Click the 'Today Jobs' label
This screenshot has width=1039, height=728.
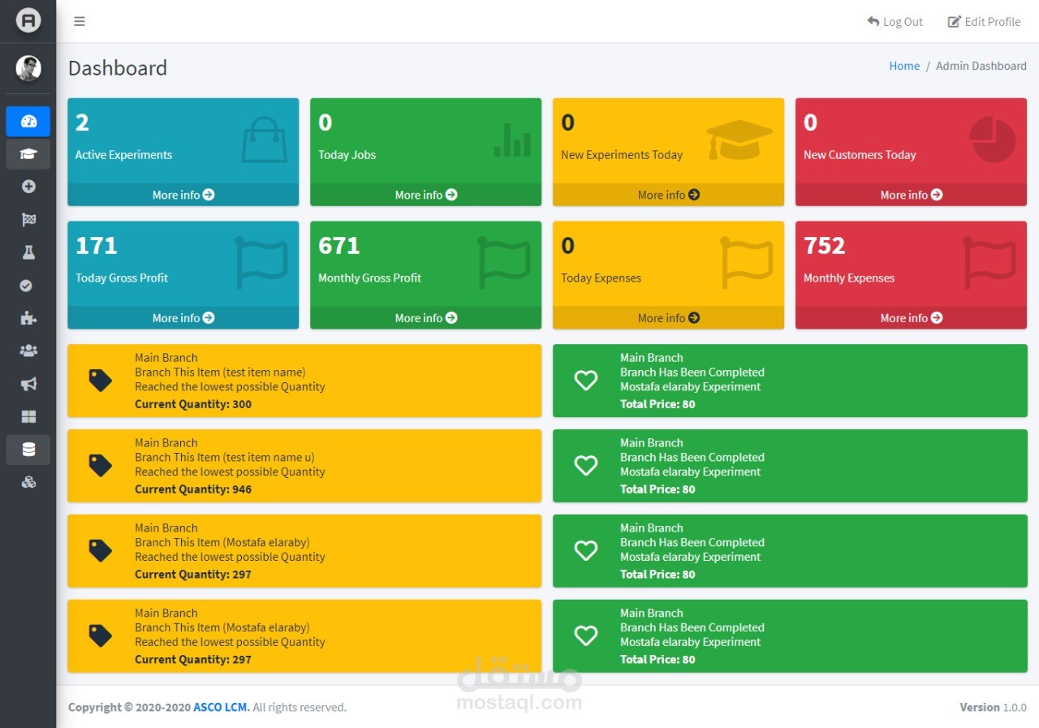click(347, 155)
